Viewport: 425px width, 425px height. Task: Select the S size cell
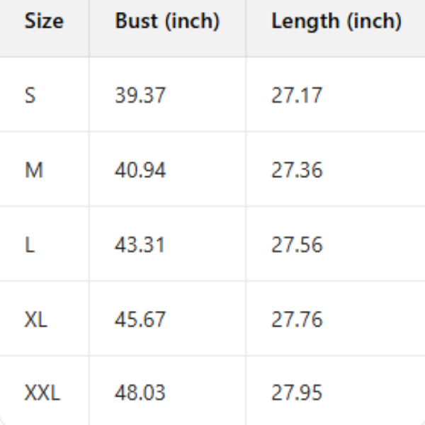point(30,95)
